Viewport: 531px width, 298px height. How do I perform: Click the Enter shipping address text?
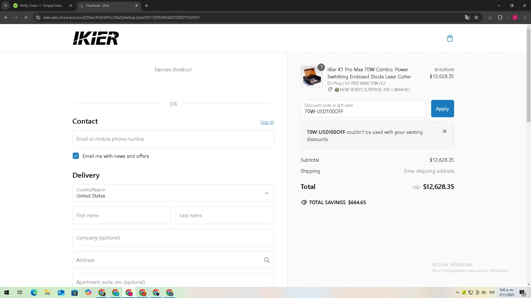point(429,171)
